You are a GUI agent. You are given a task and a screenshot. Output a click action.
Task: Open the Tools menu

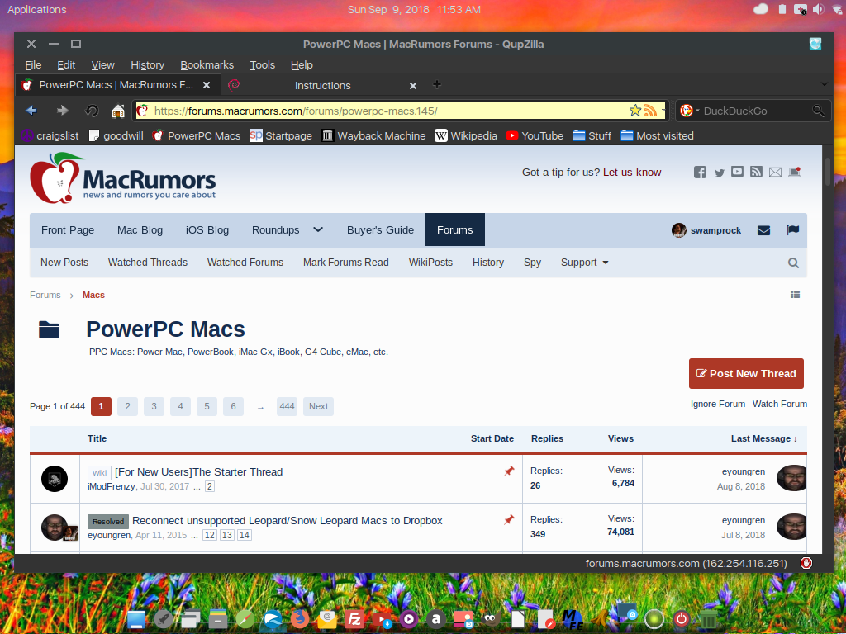pos(262,64)
